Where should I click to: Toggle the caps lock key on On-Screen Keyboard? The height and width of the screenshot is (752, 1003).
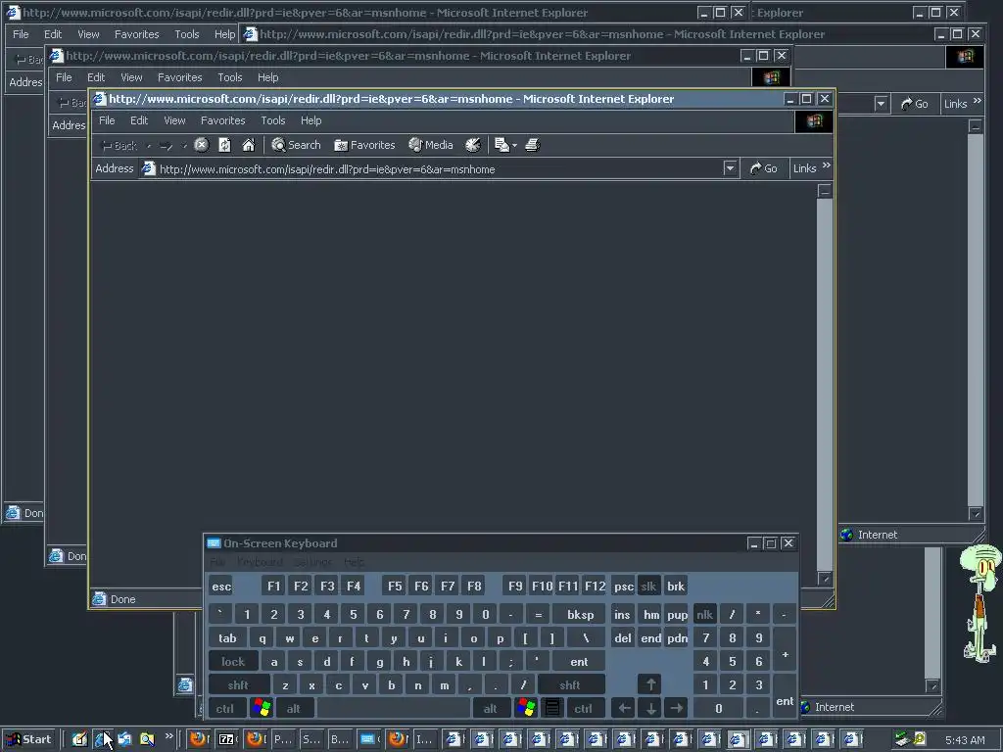tap(233, 661)
